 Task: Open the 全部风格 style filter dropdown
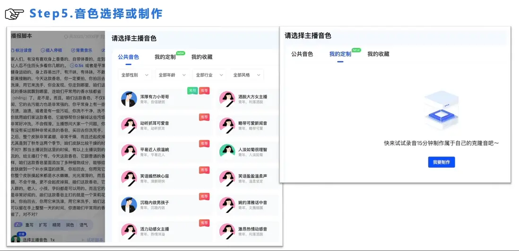coord(247,75)
